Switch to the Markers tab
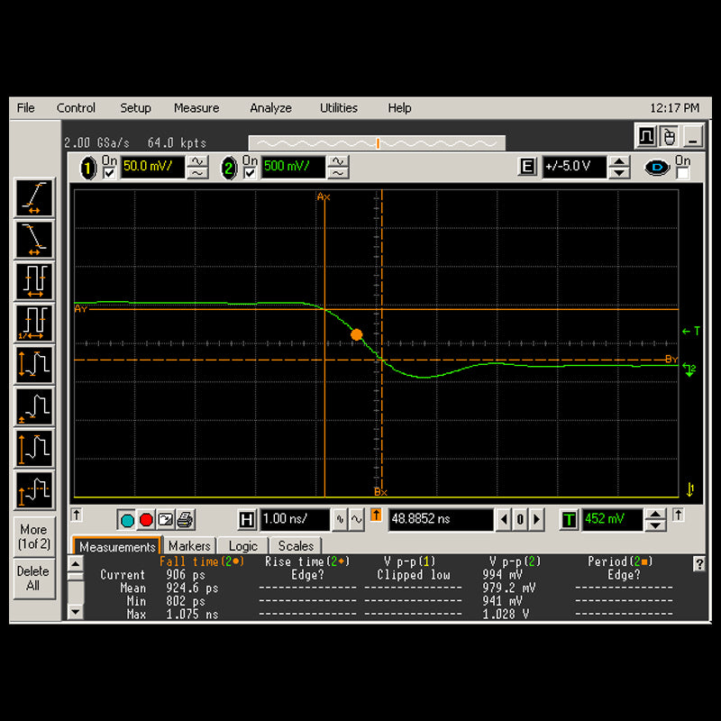 click(x=189, y=546)
